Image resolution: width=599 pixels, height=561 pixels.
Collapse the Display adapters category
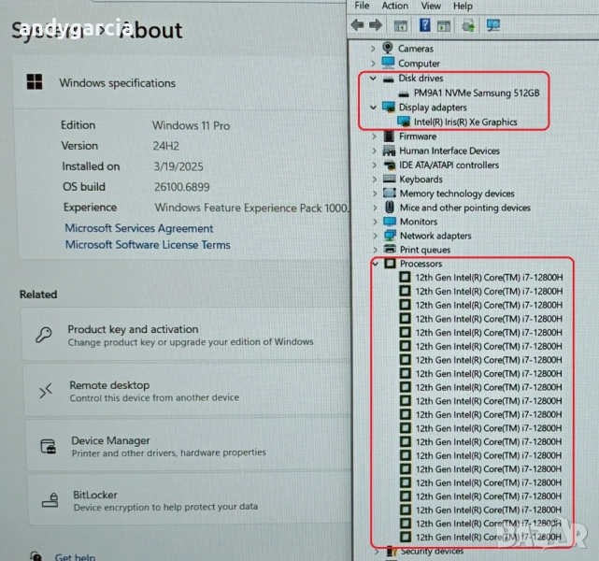[374, 108]
